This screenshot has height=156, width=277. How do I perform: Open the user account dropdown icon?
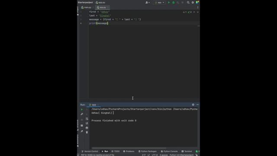pos(147,3)
